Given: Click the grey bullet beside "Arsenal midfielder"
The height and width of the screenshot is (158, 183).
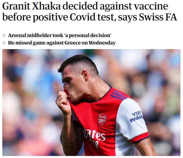Looking at the screenshot, I should click(4, 36).
